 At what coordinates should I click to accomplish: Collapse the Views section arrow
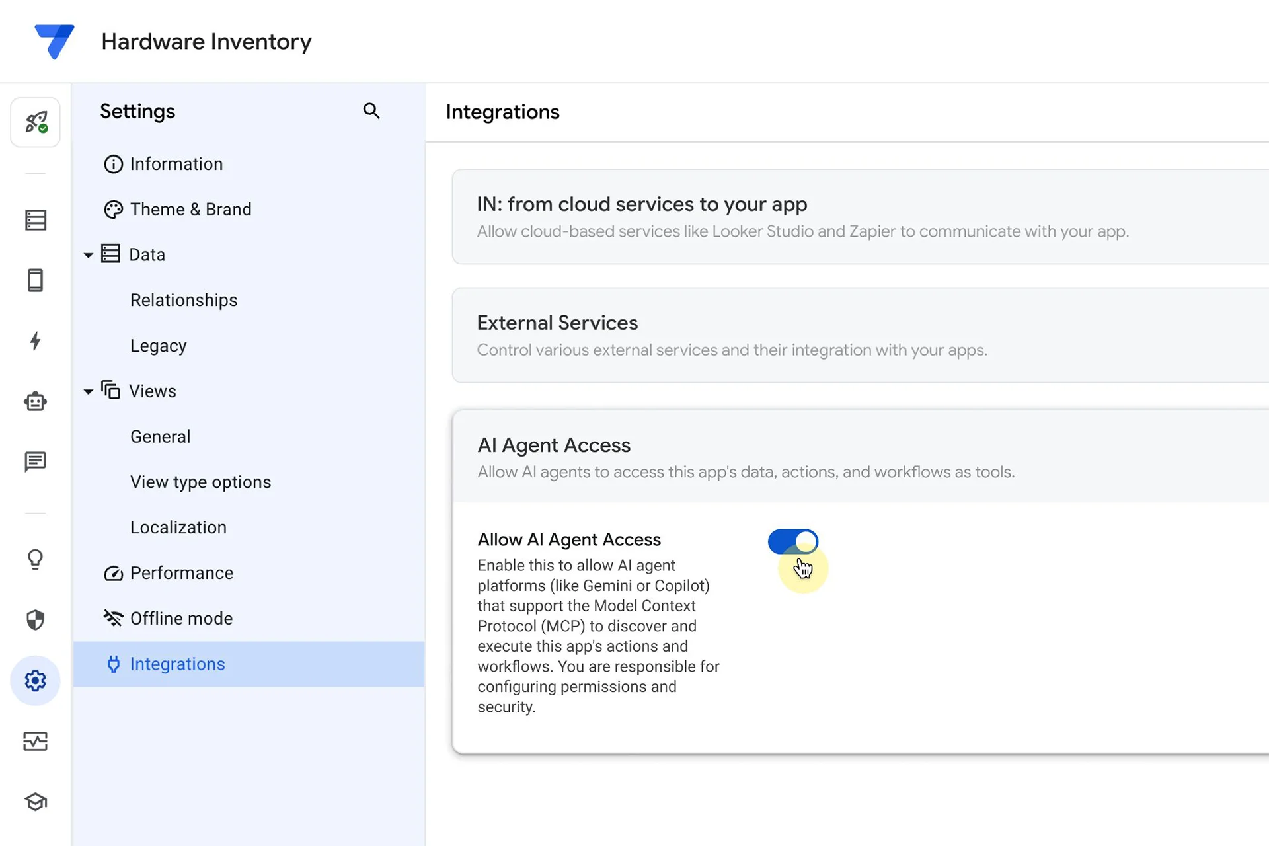pos(88,392)
